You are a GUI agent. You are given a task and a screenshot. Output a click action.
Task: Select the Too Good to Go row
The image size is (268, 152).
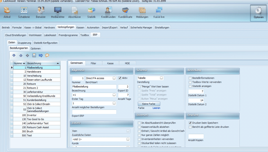coord(37,119)
